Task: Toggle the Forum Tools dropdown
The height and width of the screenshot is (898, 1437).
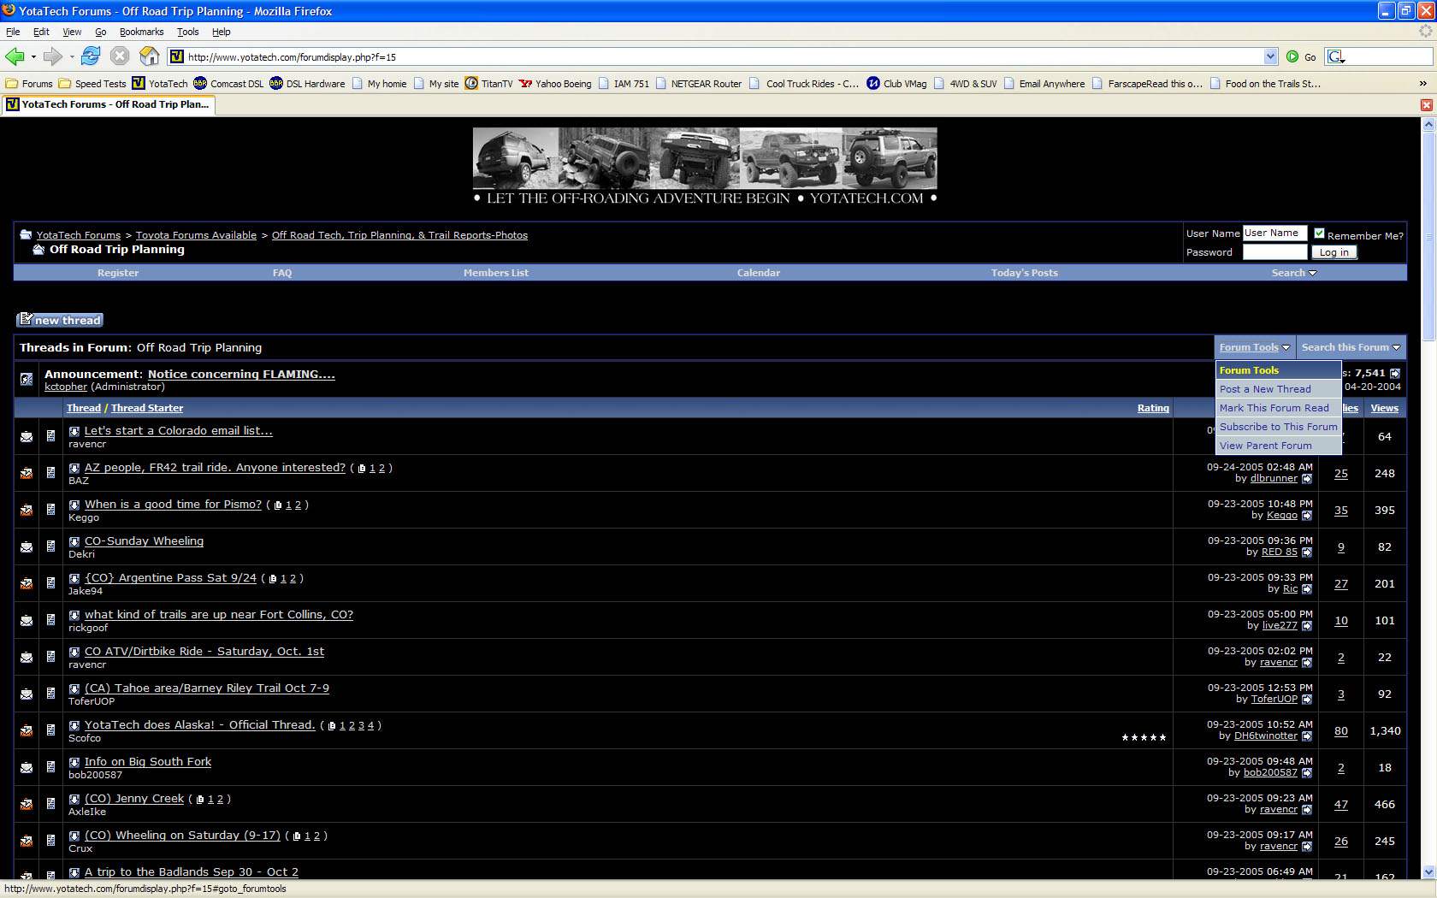Action: pyautogui.click(x=1255, y=347)
